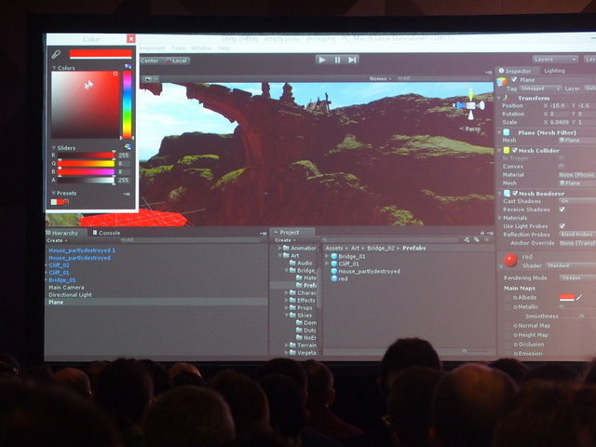The height and width of the screenshot is (447, 596).
Task: Toggle the Local rotation button
Action: point(177,61)
